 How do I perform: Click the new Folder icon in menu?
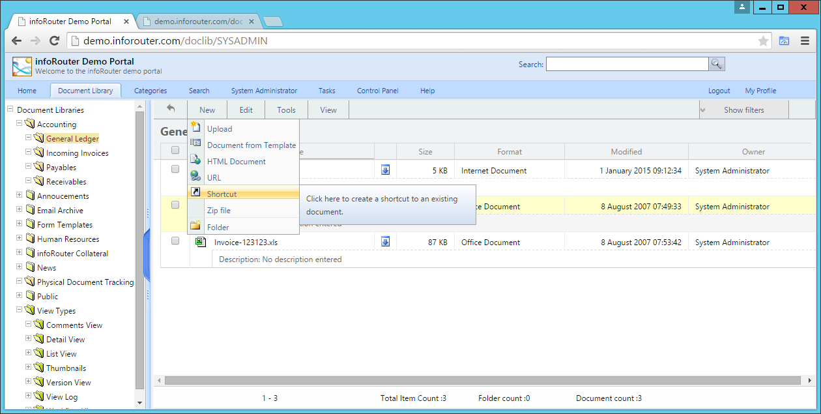click(x=195, y=226)
